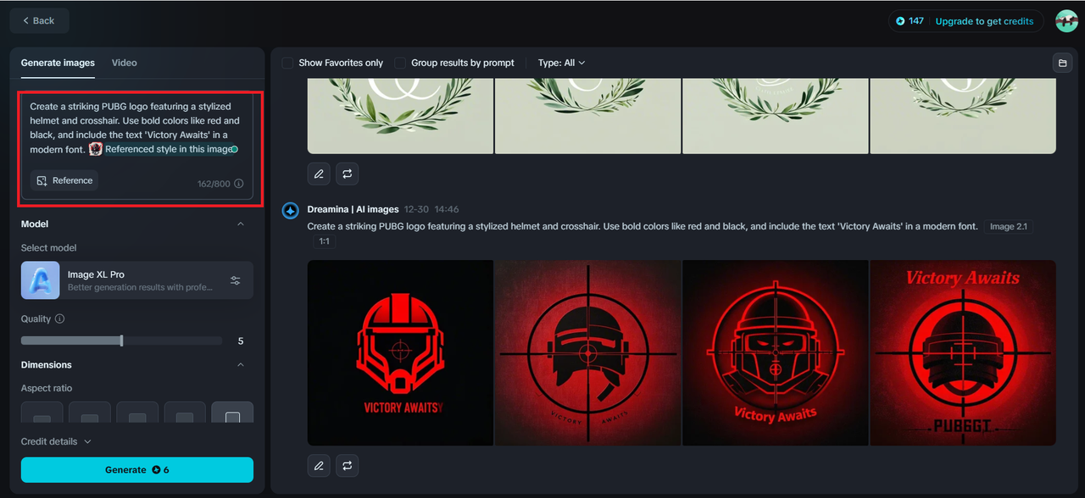Click the Quality info icon
Image resolution: width=1085 pixels, height=498 pixels.
click(x=59, y=319)
